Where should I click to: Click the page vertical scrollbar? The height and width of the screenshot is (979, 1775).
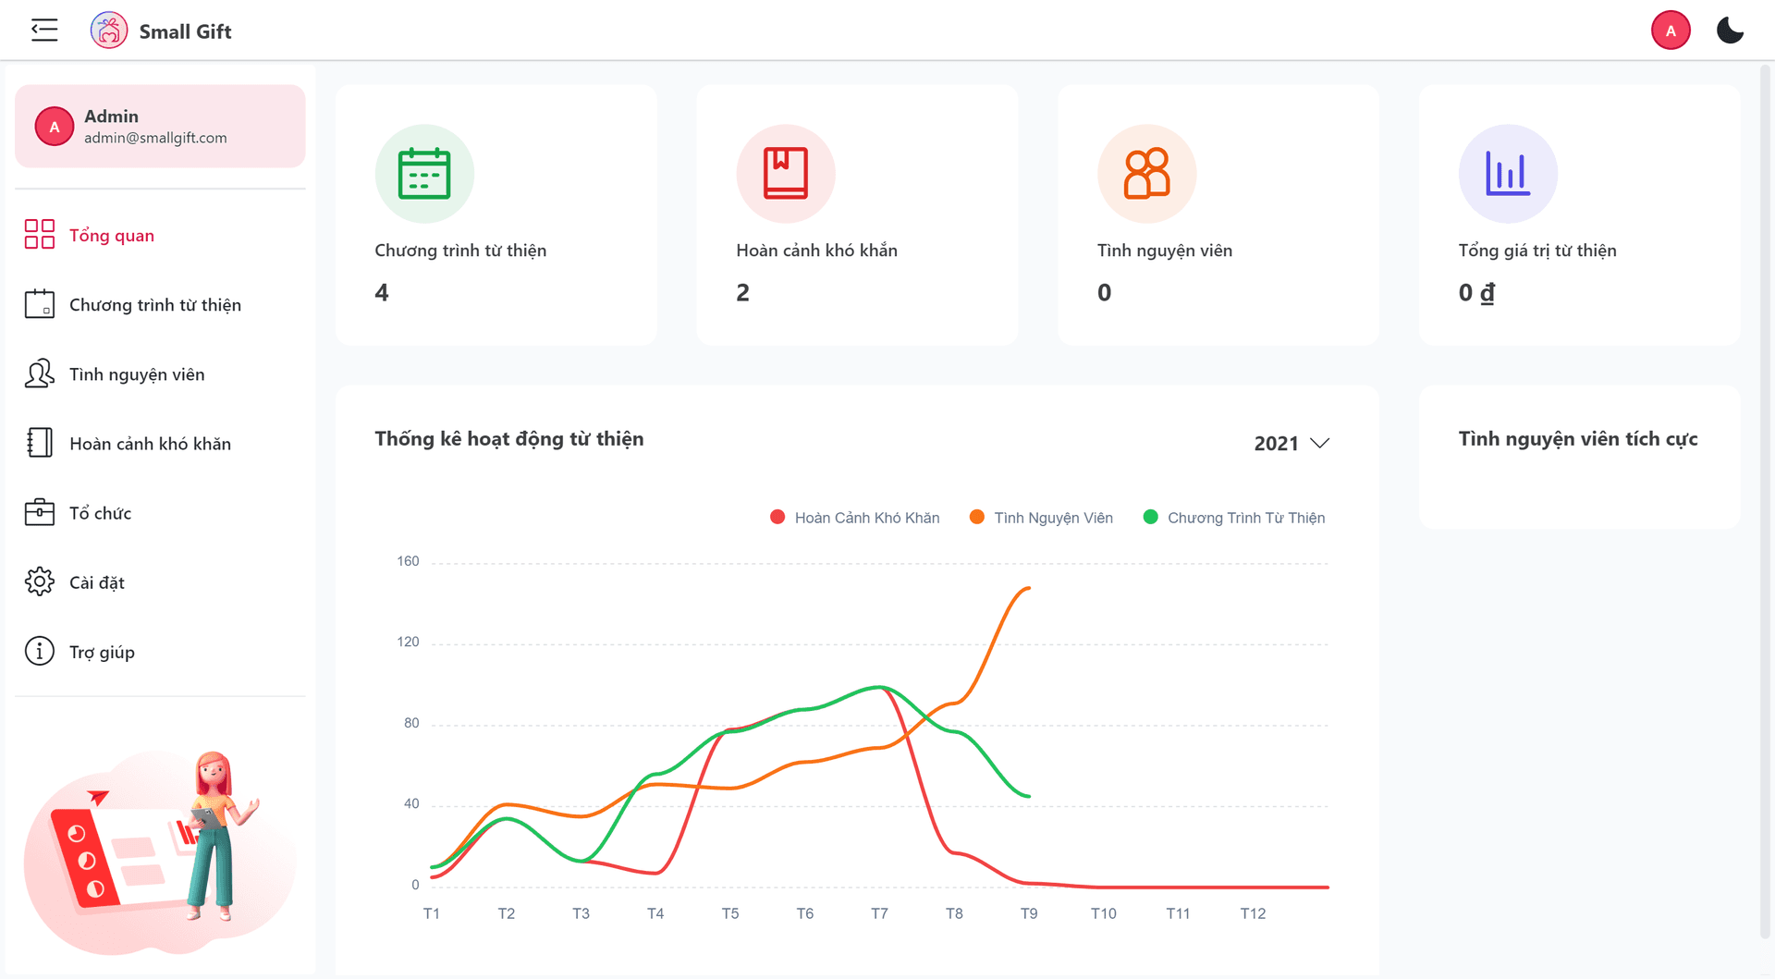[1765, 499]
